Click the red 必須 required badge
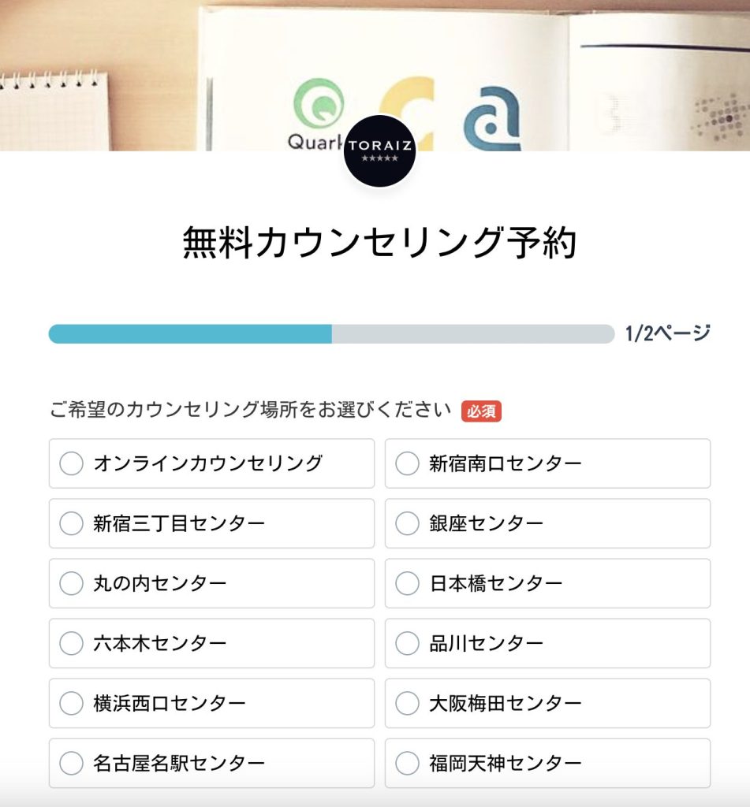The width and height of the screenshot is (750, 807). coord(481,411)
